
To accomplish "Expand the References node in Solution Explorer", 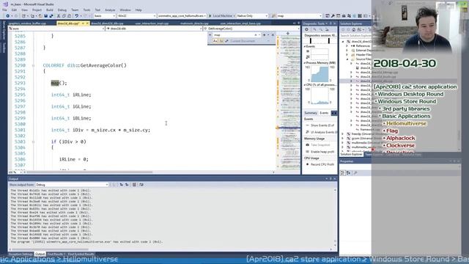I will (347, 46).
